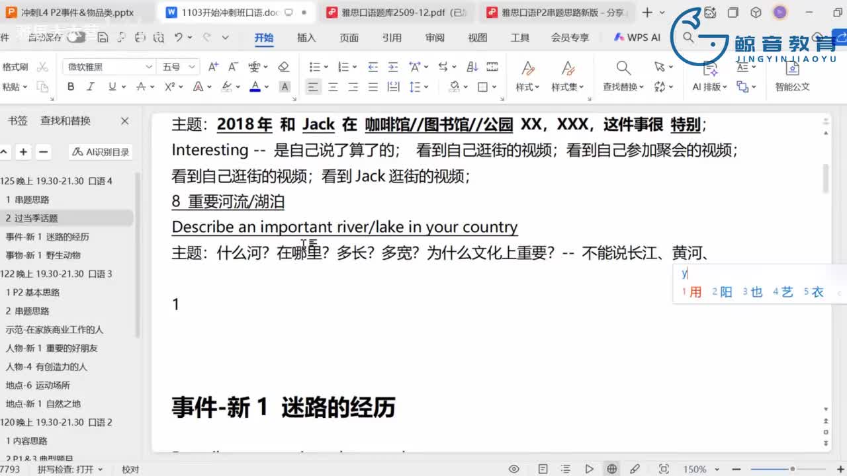Center align the paragraph
Viewport: 847px width, 476px height.
coord(334,87)
